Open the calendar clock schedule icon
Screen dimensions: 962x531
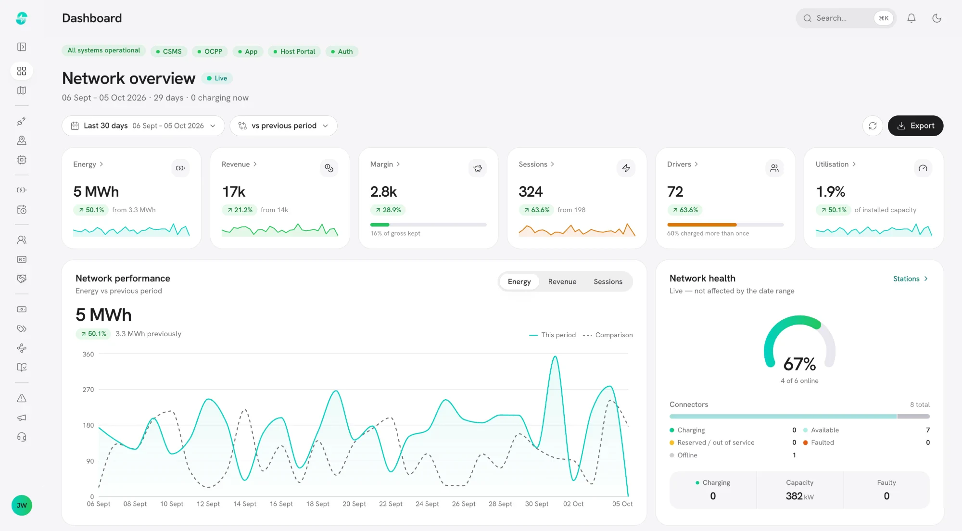[22, 209]
